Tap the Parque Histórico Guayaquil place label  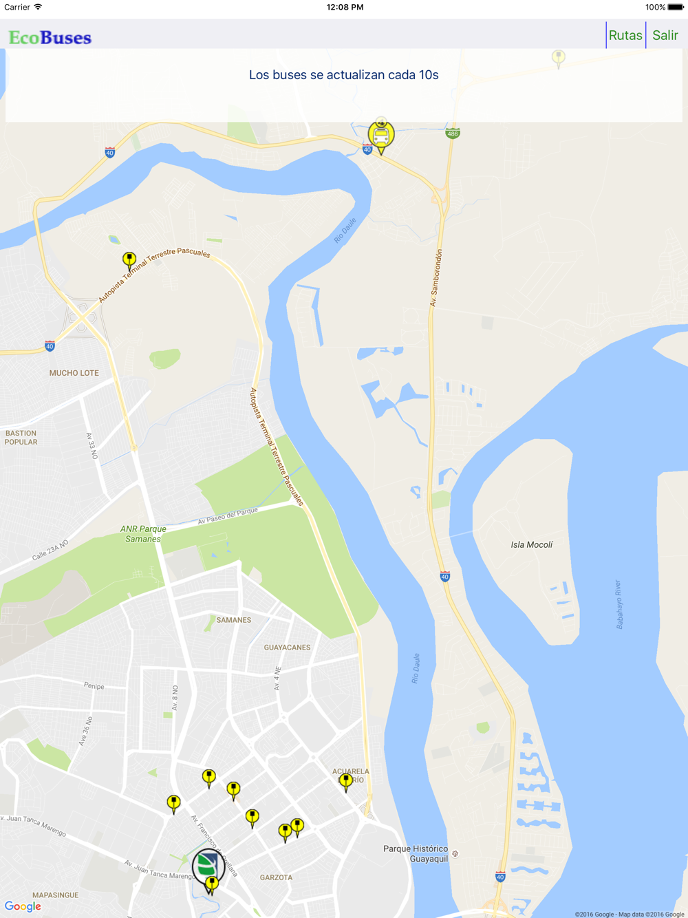coord(416,853)
